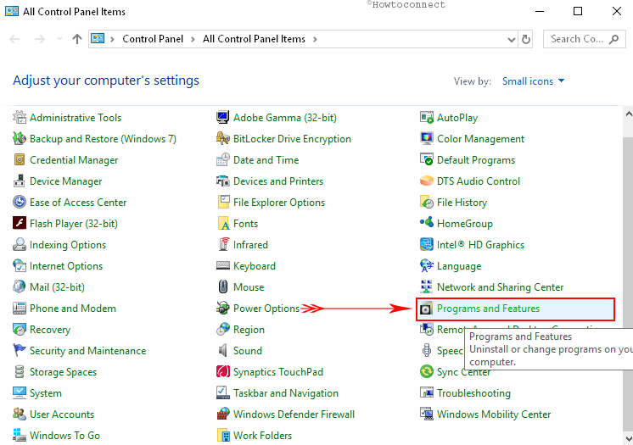
Task: Select the Control Panel breadcrumb
Action: [x=153, y=39]
